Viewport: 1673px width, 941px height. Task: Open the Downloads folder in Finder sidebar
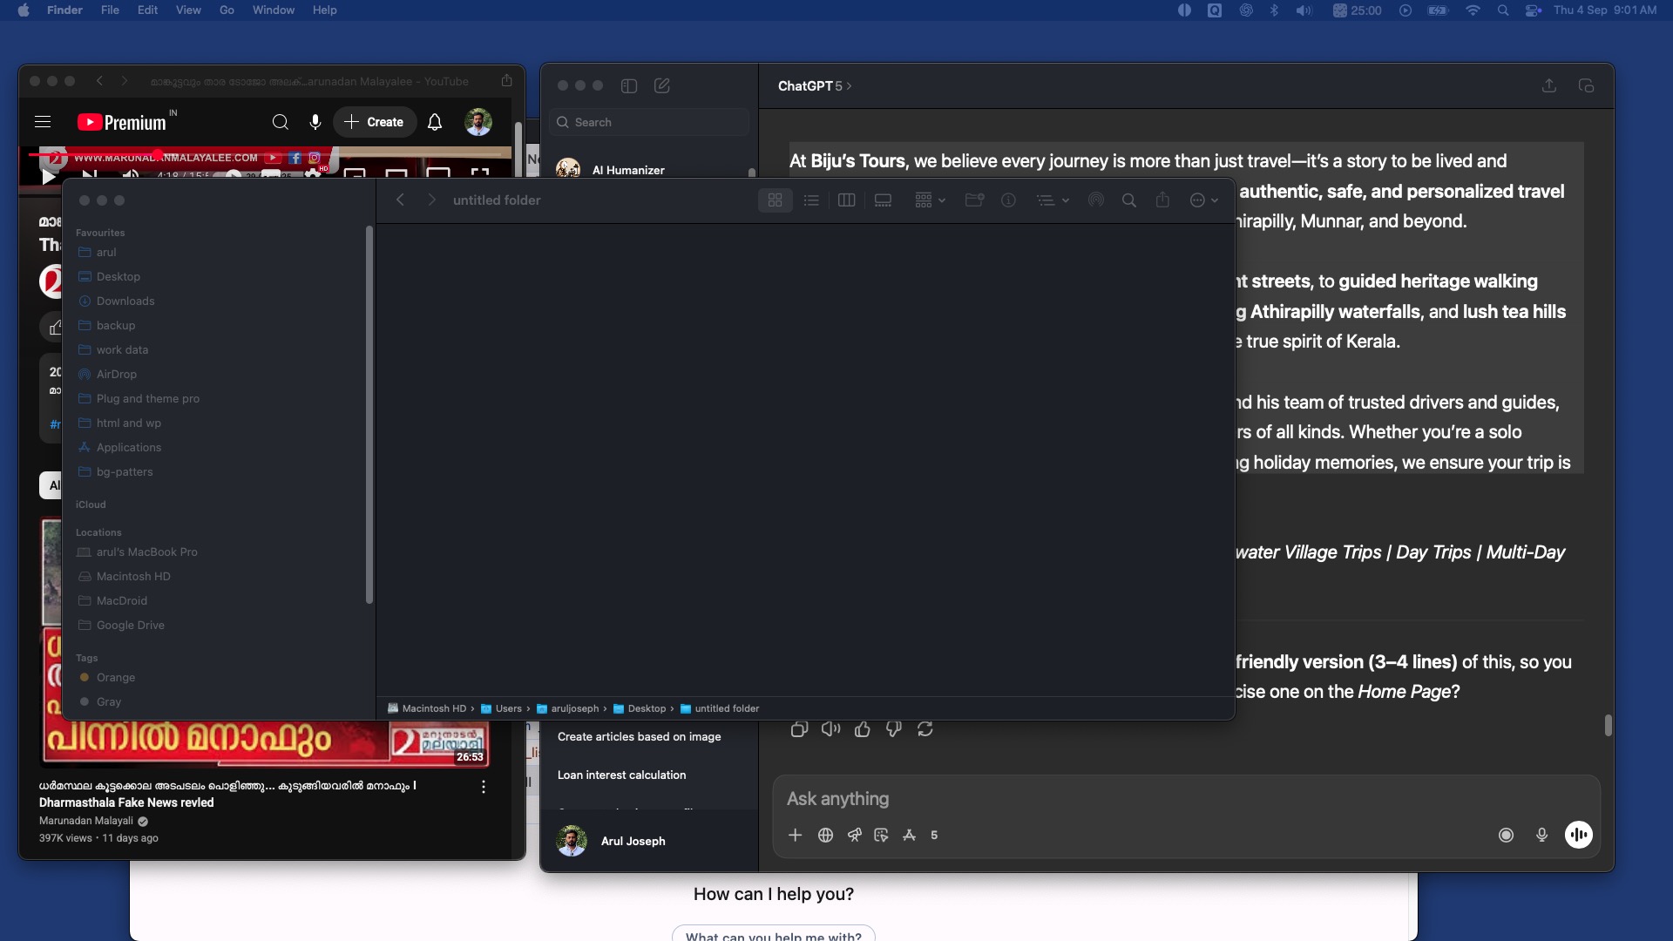(x=125, y=301)
